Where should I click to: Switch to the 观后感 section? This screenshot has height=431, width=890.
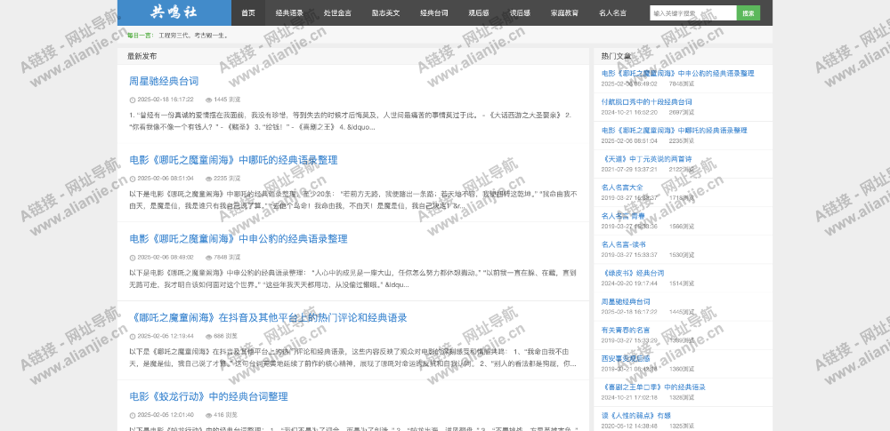479,12
